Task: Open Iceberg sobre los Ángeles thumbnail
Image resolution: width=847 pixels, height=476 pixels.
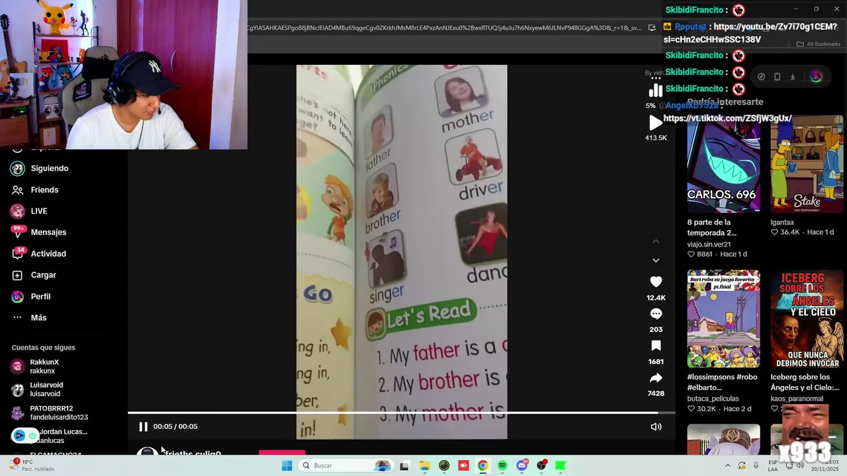Action: pos(807,319)
